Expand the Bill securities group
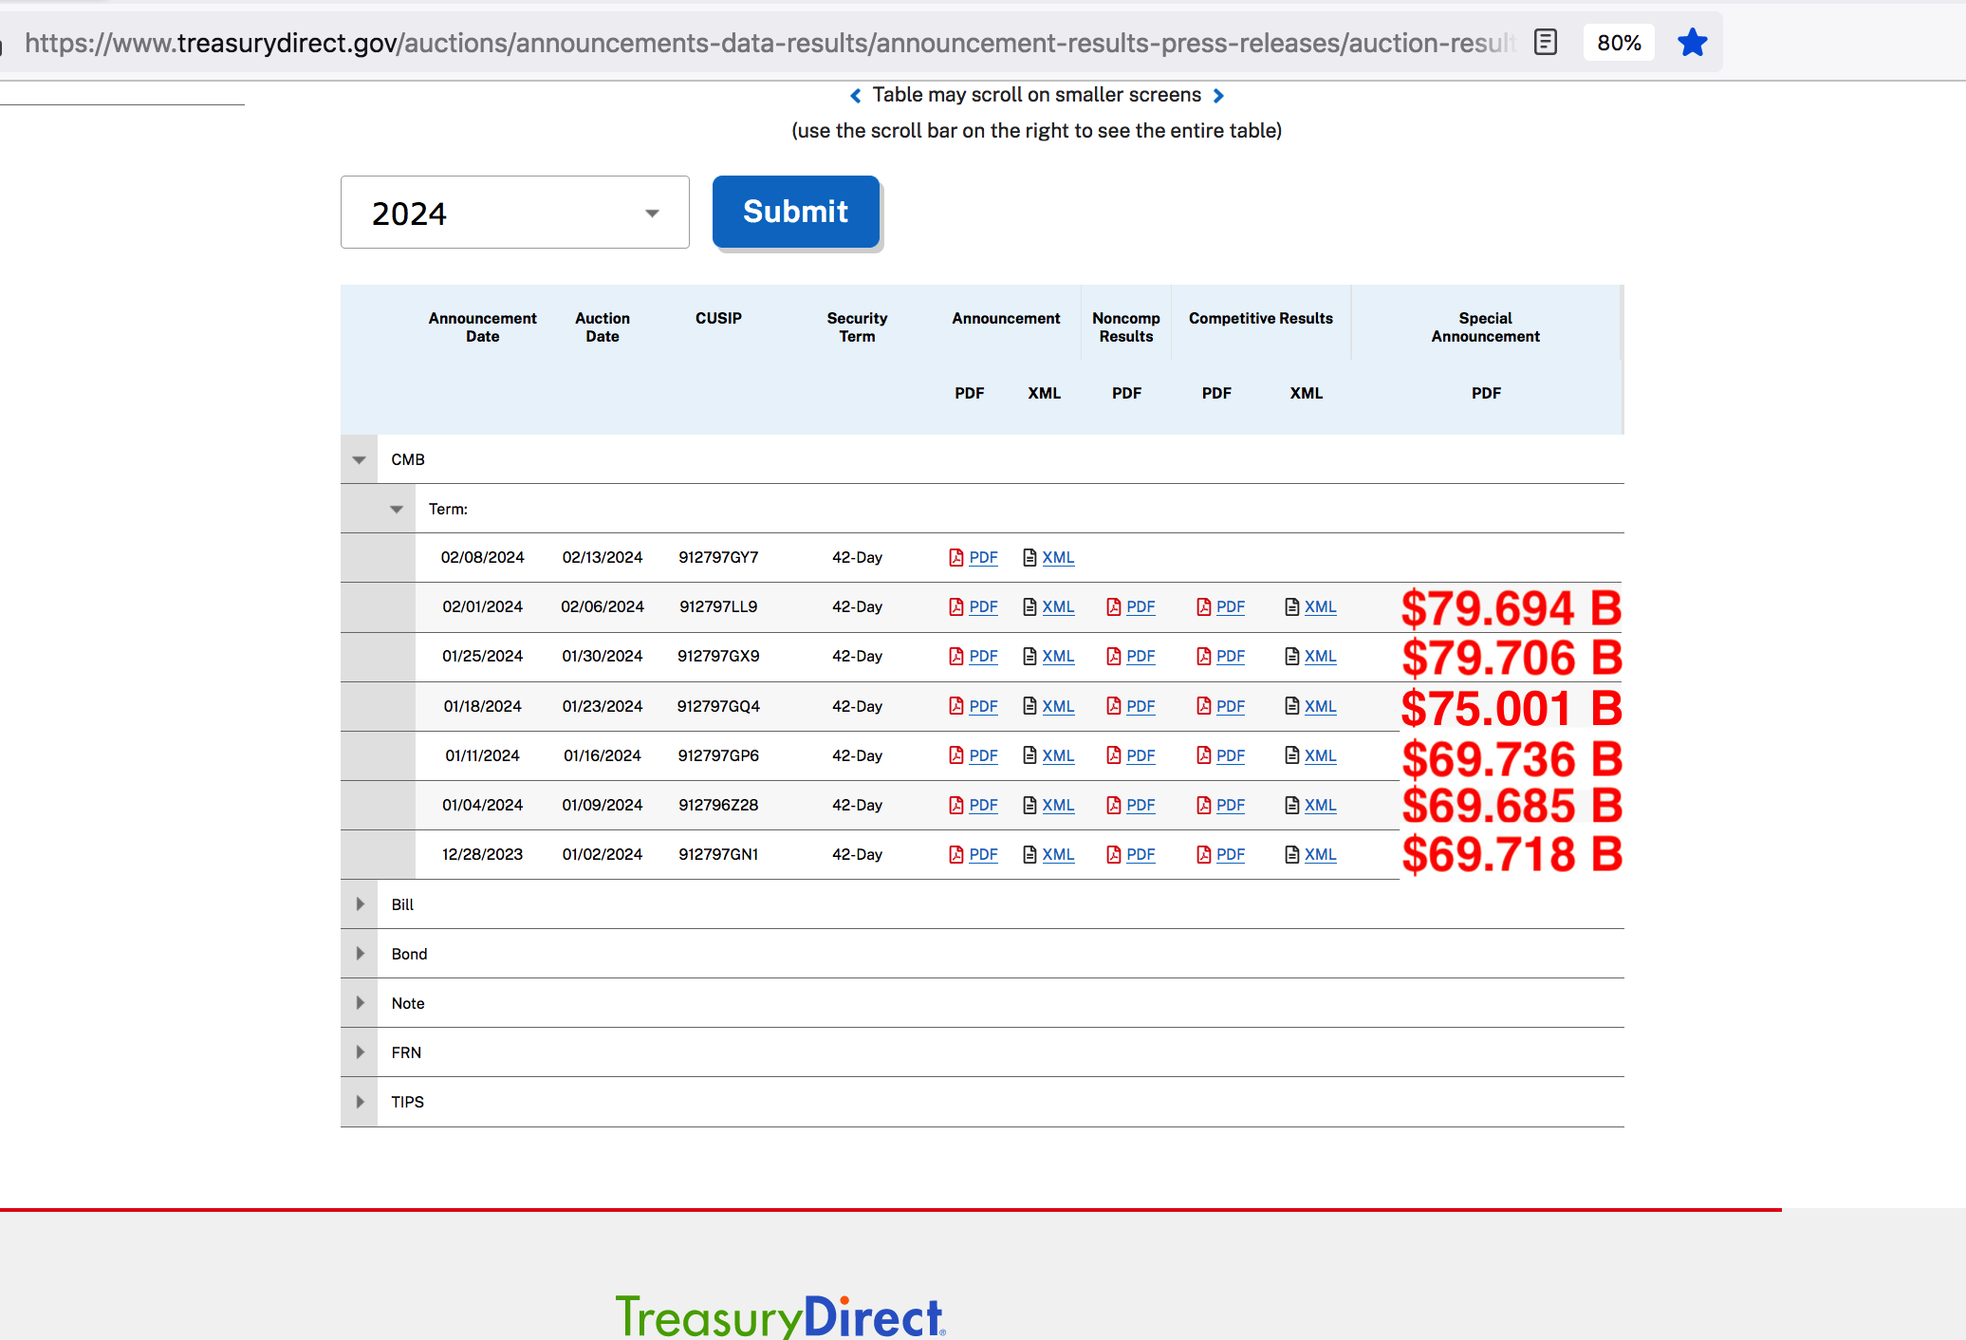This screenshot has height=1340, width=1966. click(x=361, y=904)
